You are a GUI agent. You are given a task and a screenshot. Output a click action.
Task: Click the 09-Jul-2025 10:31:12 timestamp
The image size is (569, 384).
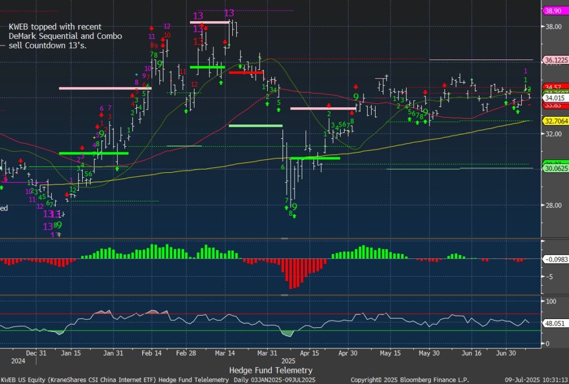pos(537,380)
